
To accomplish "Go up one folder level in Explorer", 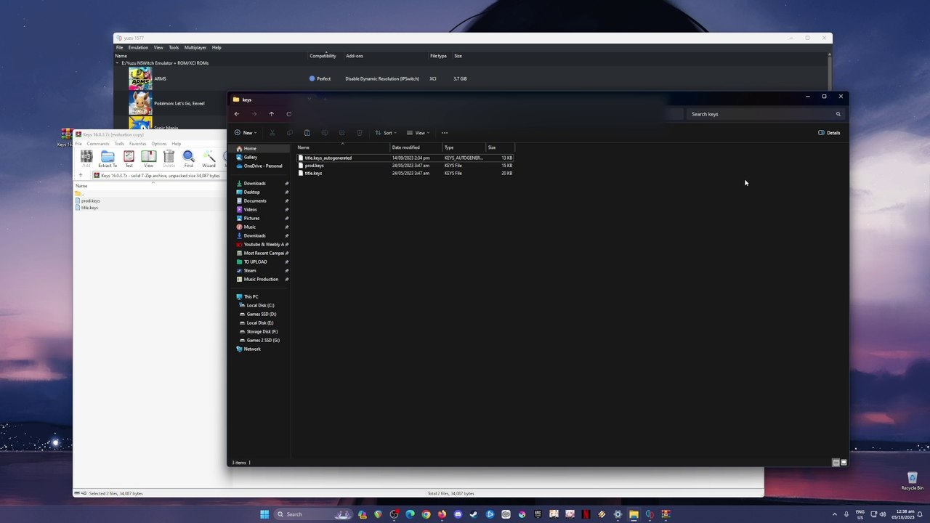I will (272, 114).
